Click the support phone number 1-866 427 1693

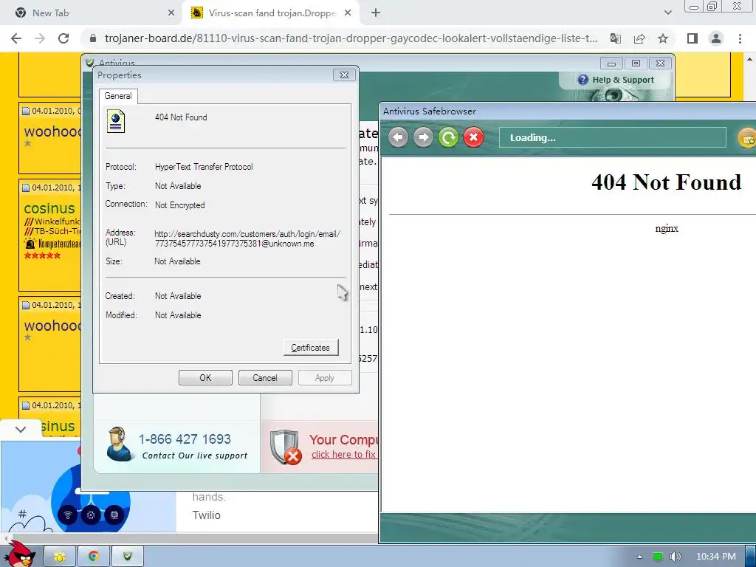coord(185,439)
